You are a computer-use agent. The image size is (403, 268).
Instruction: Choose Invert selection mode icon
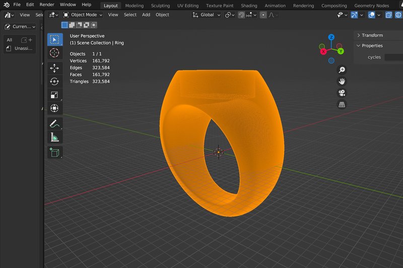86,25
